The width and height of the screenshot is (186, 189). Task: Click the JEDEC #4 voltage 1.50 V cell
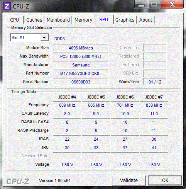tap(67, 165)
